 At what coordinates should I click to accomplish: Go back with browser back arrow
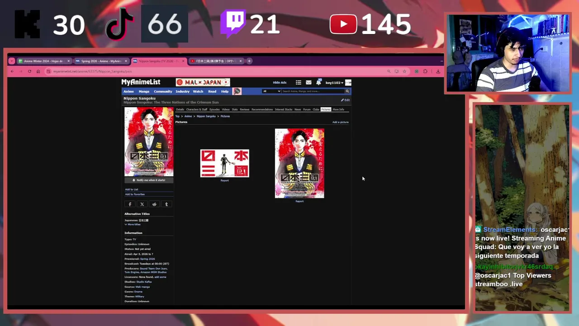pos(12,71)
